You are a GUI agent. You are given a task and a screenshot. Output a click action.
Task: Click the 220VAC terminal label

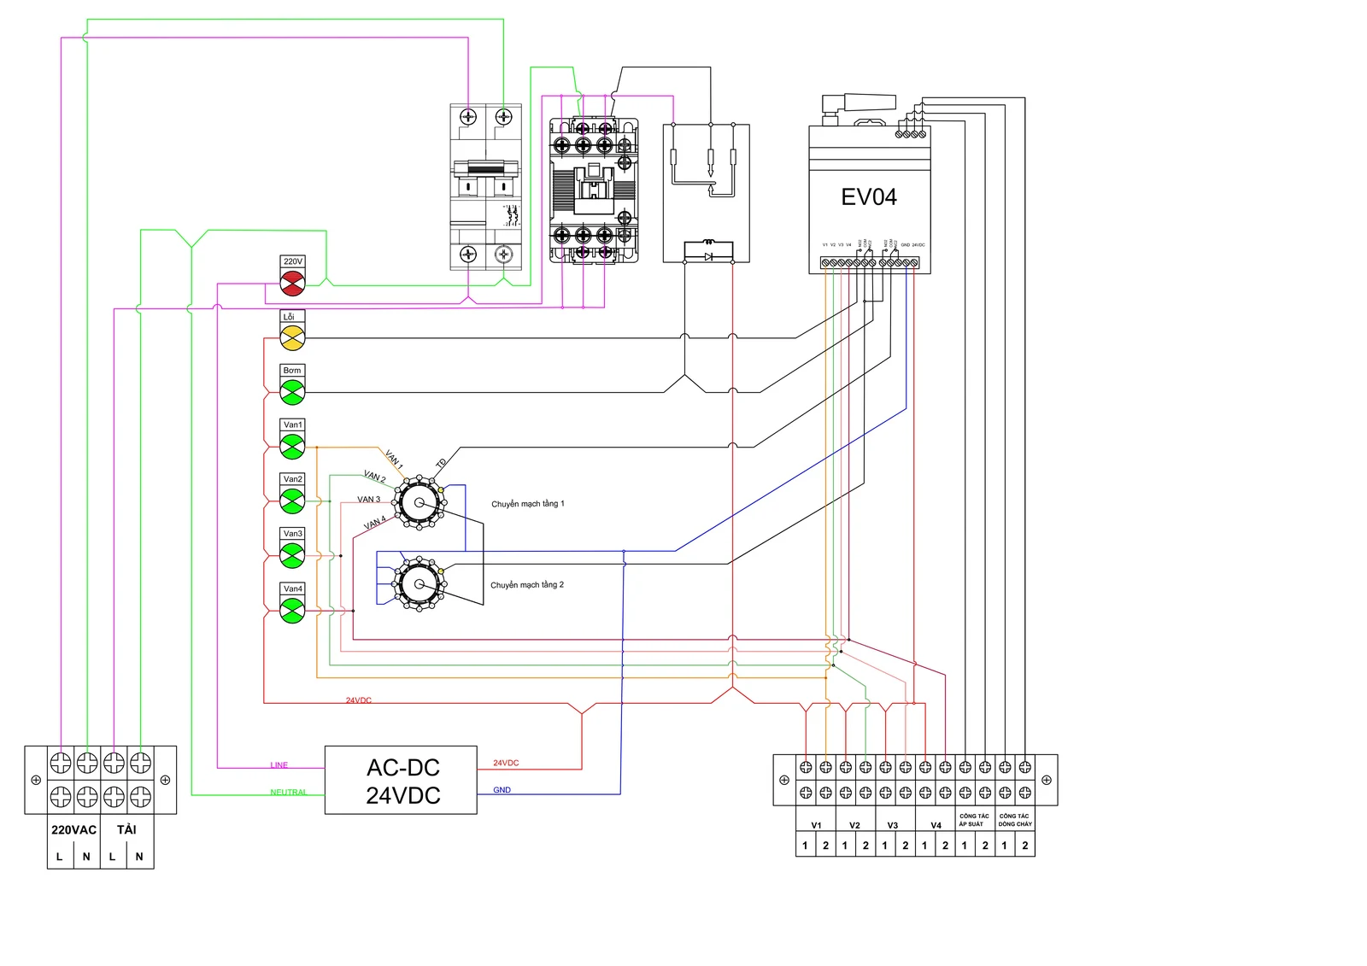pyautogui.click(x=74, y=830)
